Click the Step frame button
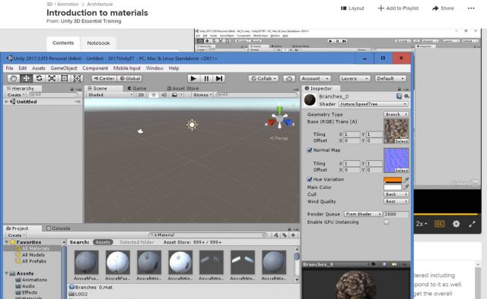 tap(219, 78)
